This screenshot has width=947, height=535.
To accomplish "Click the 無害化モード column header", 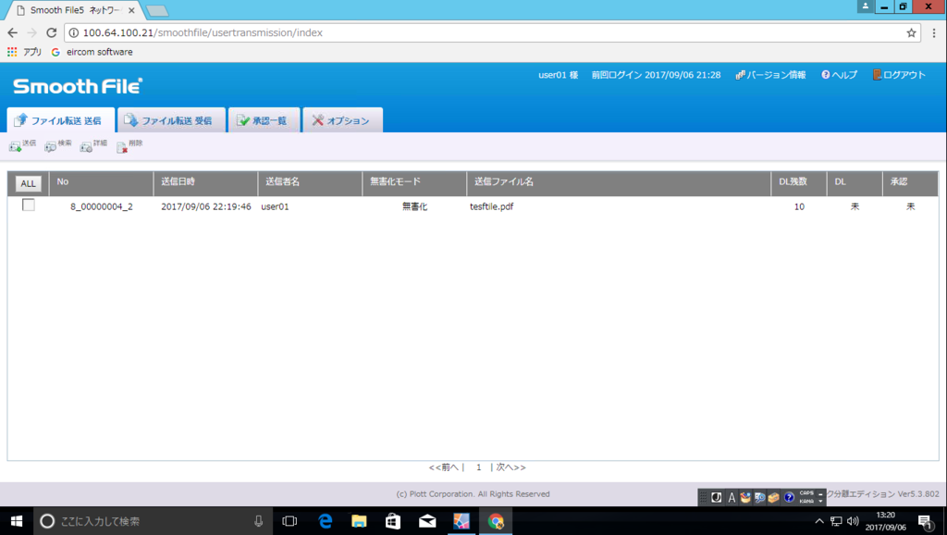I will click(x=414, y=183).
